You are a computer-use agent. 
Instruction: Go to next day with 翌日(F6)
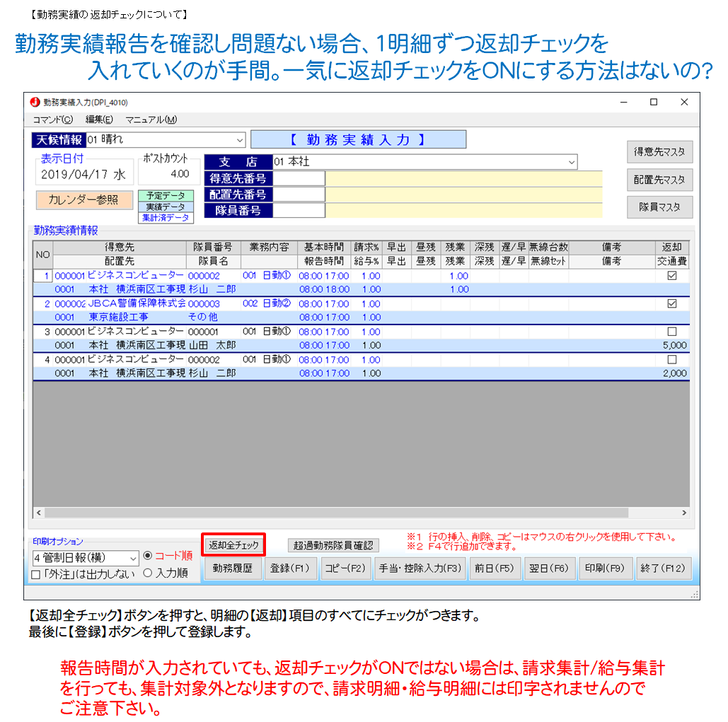550,569
